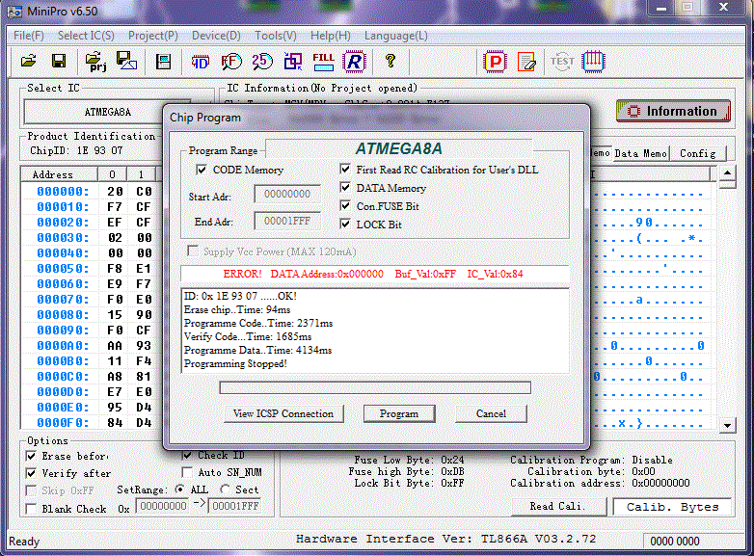Toggle the CODE Memory checkbox
754x556 pixels.
click(x=202, y=170)
